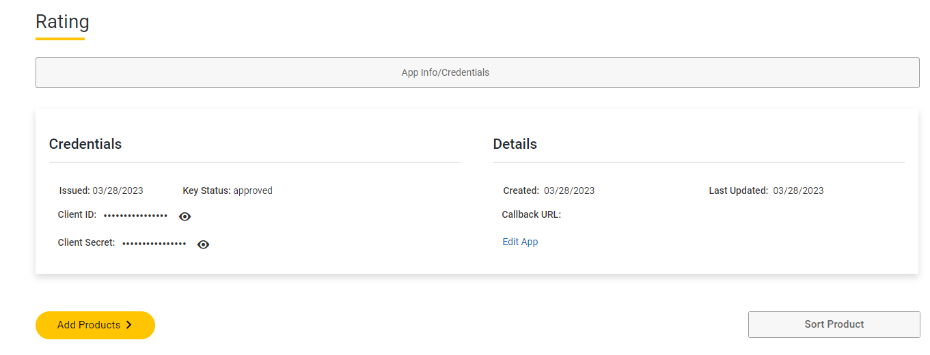Click the Details section heading
The width and height of the screenshot is (930, 355).
[515, 144]
